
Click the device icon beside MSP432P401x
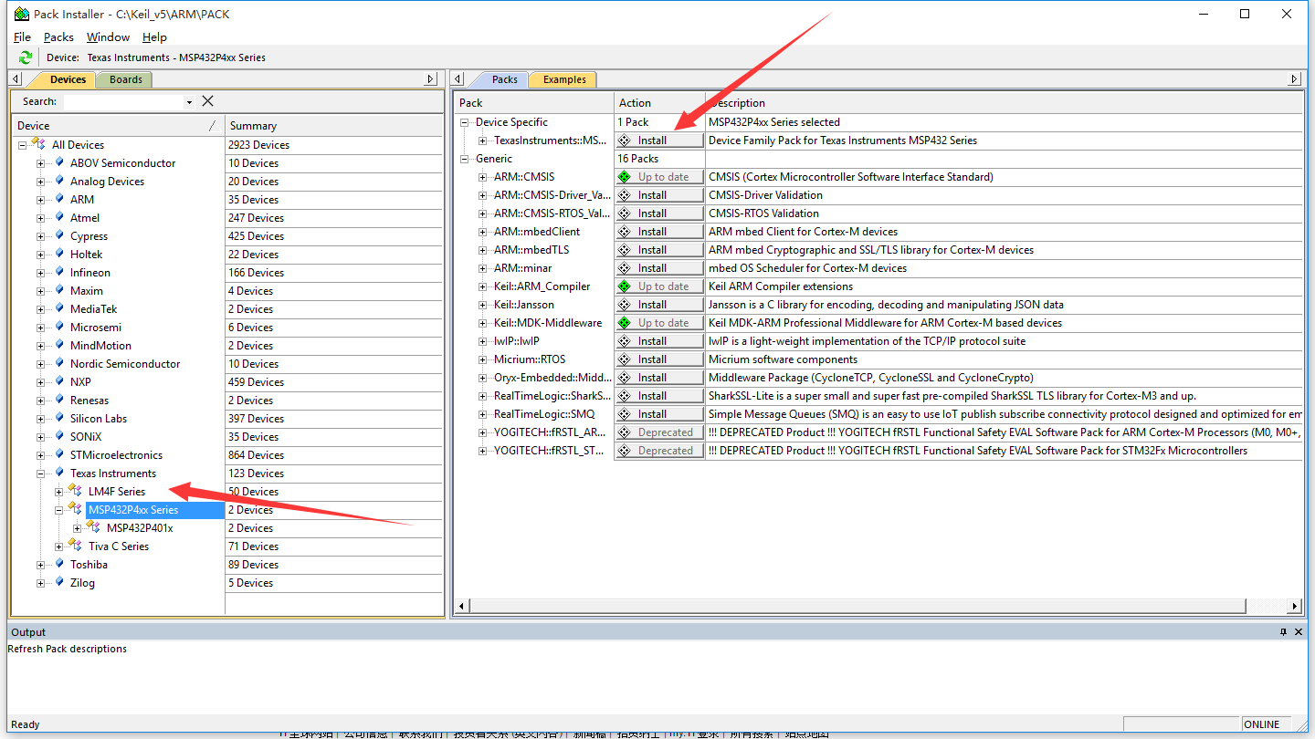pyautogui.click(x=94, y=527)
